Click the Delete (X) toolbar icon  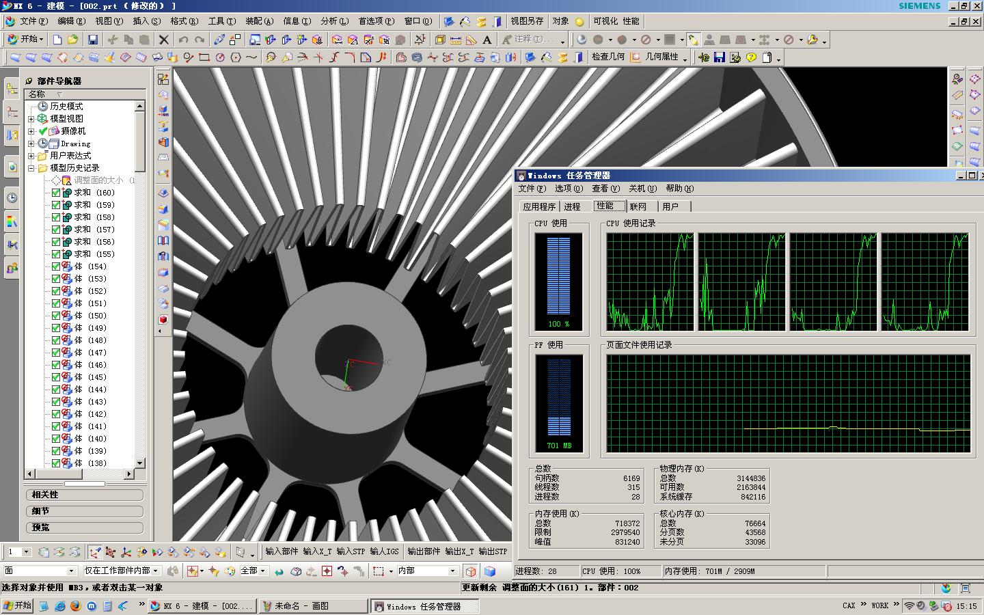[164, 40]
